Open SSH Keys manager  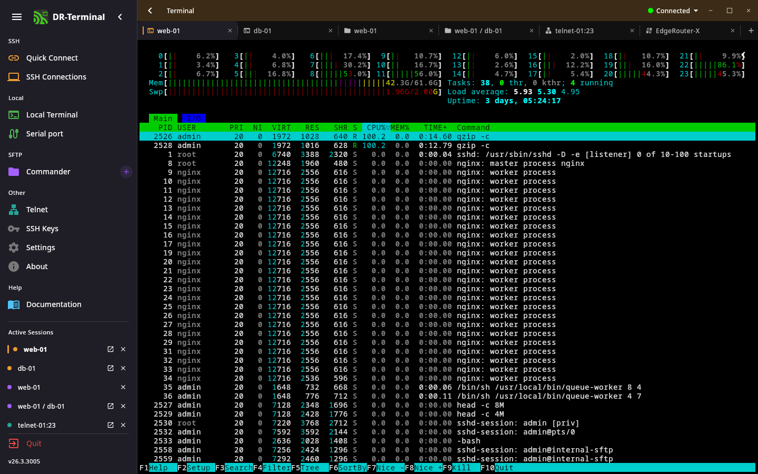point(68,229)
